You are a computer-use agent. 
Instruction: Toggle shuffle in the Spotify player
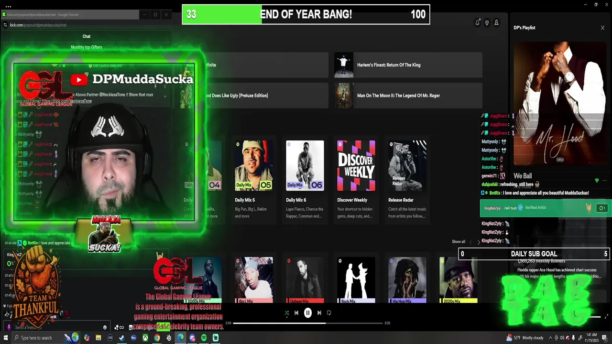pyautogui.click(x=286, y=313)
